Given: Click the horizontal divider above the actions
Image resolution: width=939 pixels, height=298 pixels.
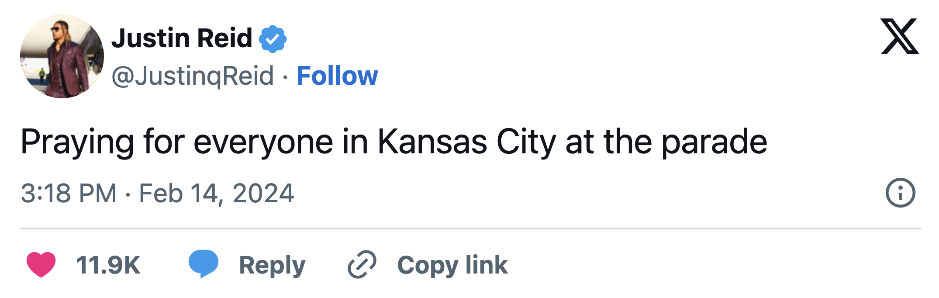Looking at the screenshot, I should click(x=470, y=228).
